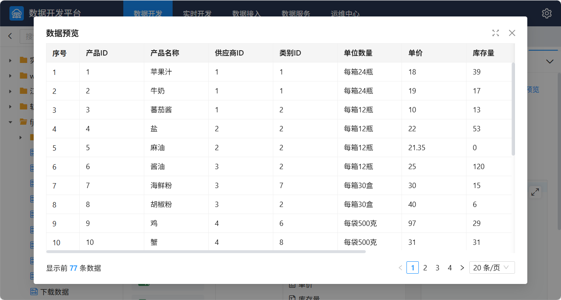Viewport: 561px width, 300px height.
Task: Collapse the open fj folder in tree
Action: 10,122
